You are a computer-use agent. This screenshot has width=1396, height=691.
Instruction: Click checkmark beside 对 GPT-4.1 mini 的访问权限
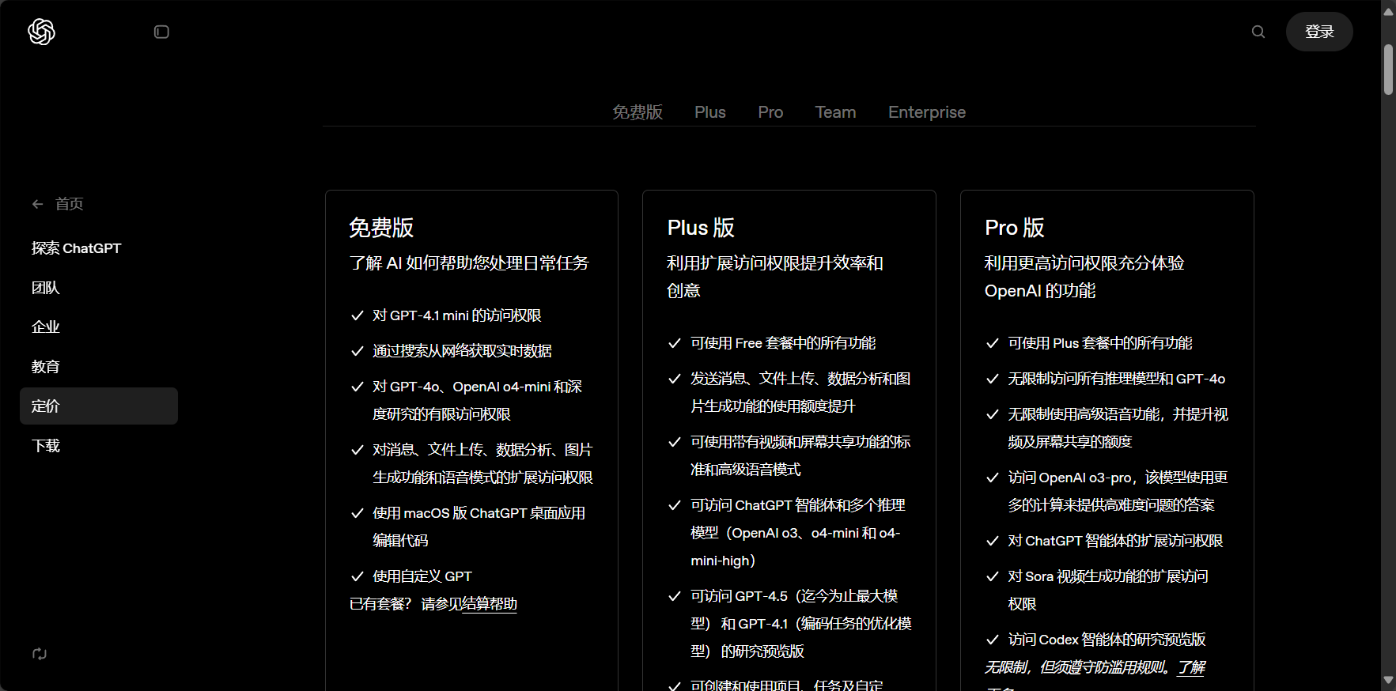click(x=357, y=315)
